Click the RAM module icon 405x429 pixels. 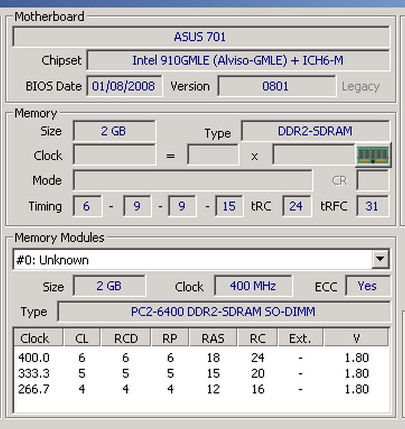tap(373, 155)
